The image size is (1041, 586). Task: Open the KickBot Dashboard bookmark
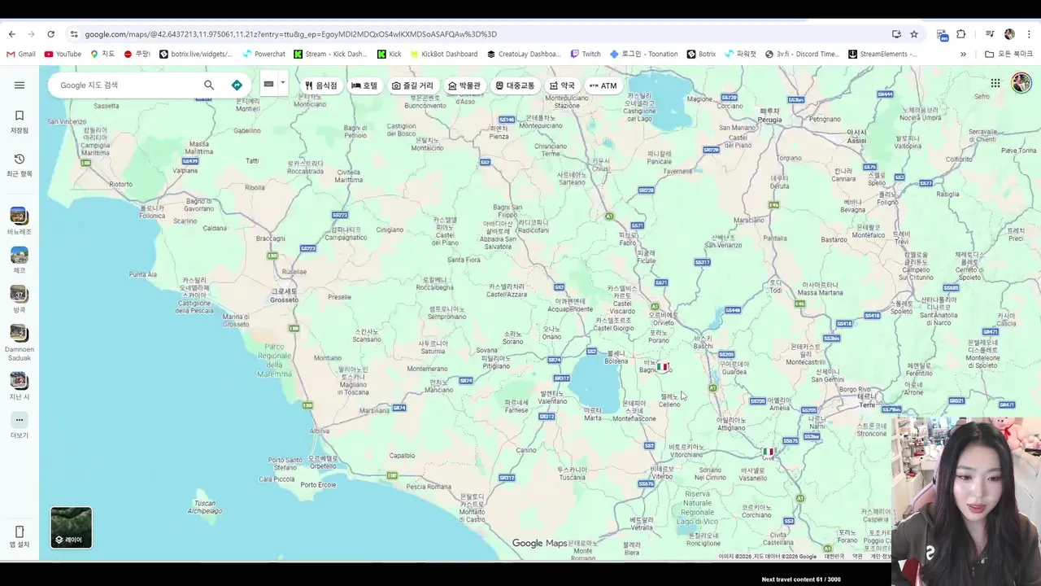click(443, 55)
